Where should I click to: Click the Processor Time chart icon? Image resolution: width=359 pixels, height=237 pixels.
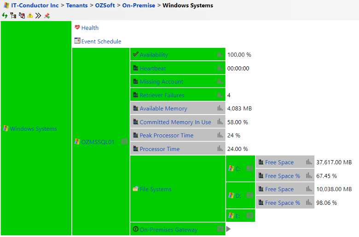220,149
